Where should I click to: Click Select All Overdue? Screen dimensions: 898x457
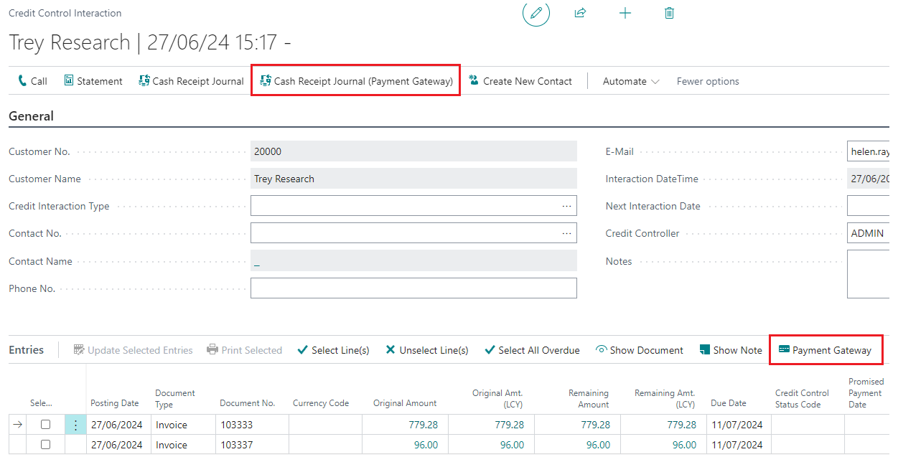tap(532, 350)
